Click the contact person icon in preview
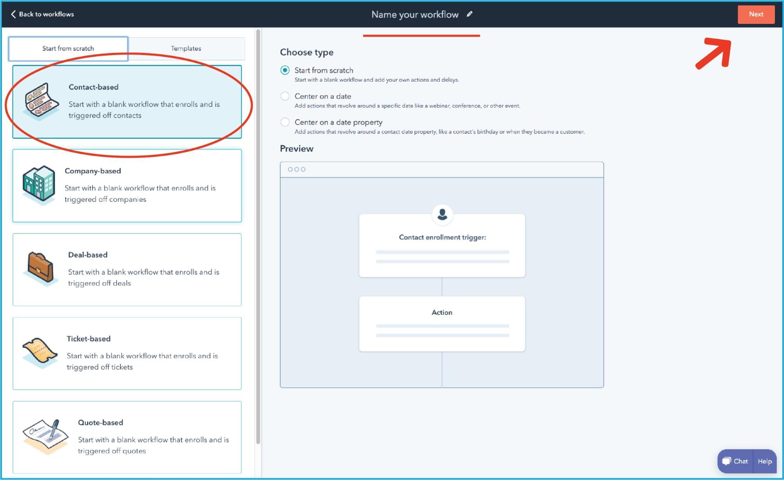Screen dimensions: 784x480 point(442,214)
